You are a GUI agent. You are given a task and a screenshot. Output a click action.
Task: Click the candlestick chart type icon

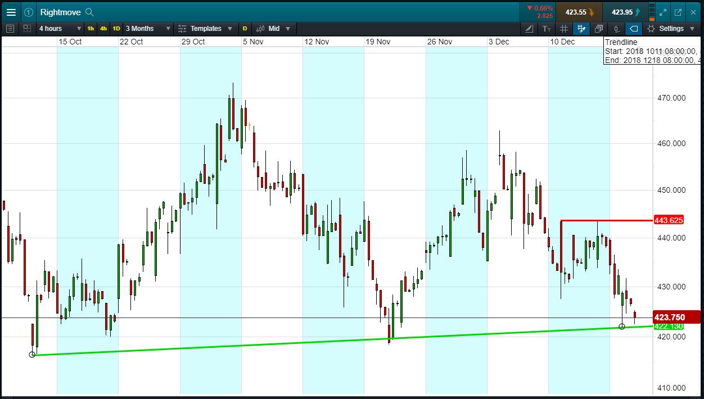(x=260, y=29)
